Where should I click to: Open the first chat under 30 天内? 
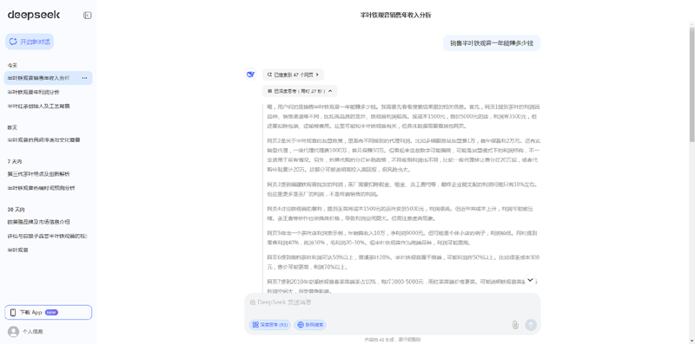(x=38, y=222)
